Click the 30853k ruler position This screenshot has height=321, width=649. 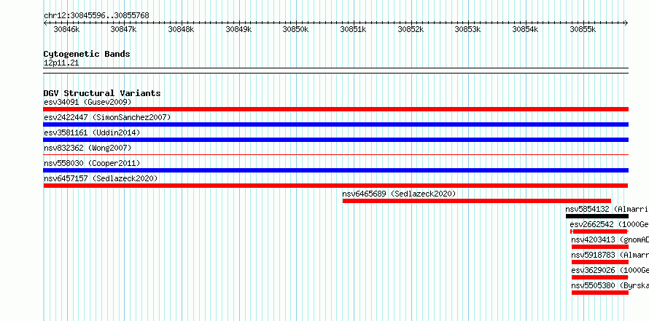click(x=467, y=29)
